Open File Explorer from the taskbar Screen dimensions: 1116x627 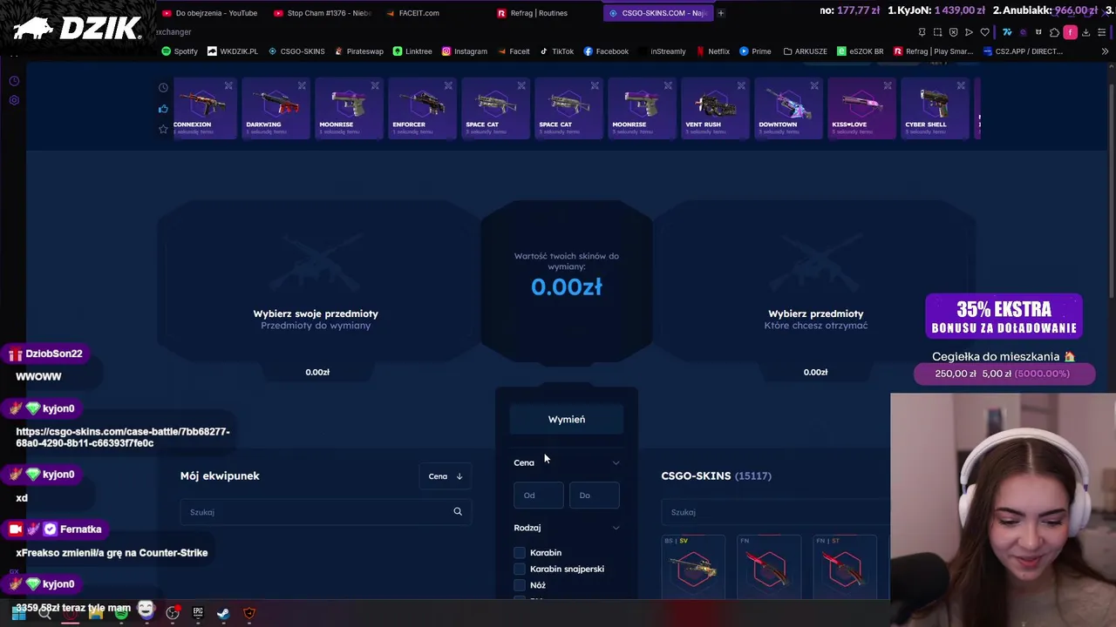[96, 613]
